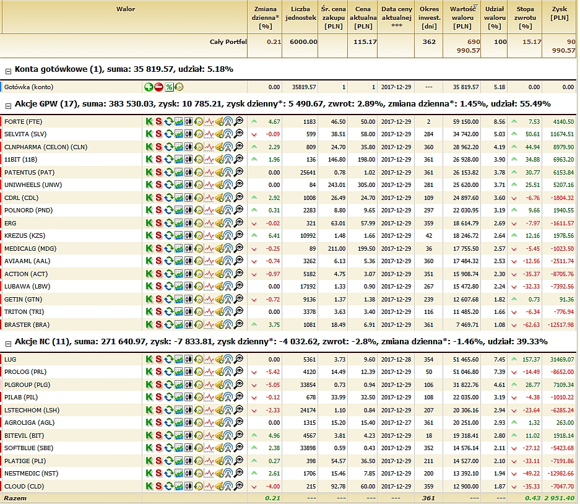The image size is (580, 504).
Task: Click the red S sell icon for MEDICALG
Action: [158, 249]
